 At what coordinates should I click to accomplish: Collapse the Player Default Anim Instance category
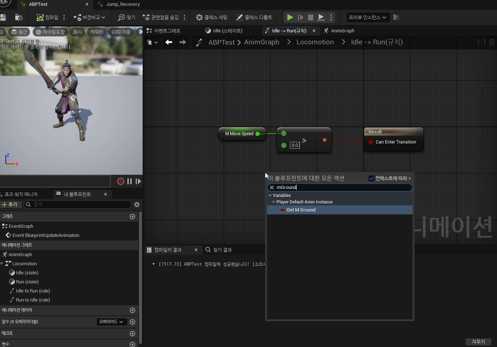[x=274, y=202]
